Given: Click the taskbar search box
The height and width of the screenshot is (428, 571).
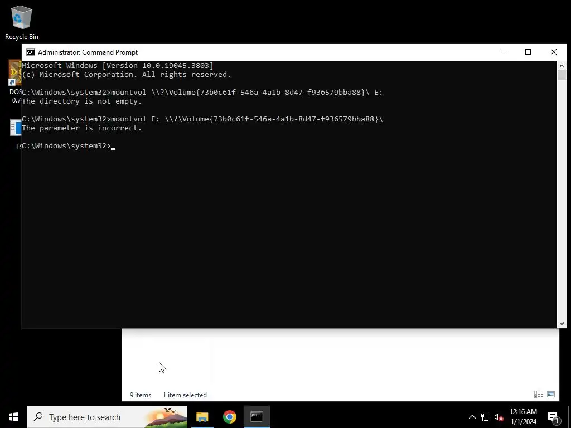Looking at the screenshot, I should 107,417.
